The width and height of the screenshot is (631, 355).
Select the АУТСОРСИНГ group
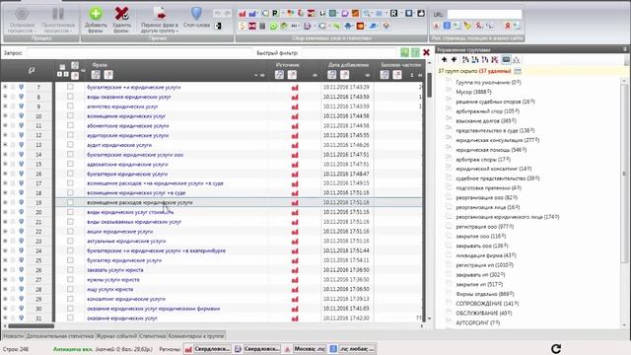coord(477,322)
